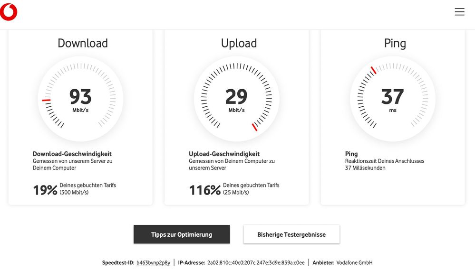Click the Upload card heading
475x269 pixels.
point(239,43)
